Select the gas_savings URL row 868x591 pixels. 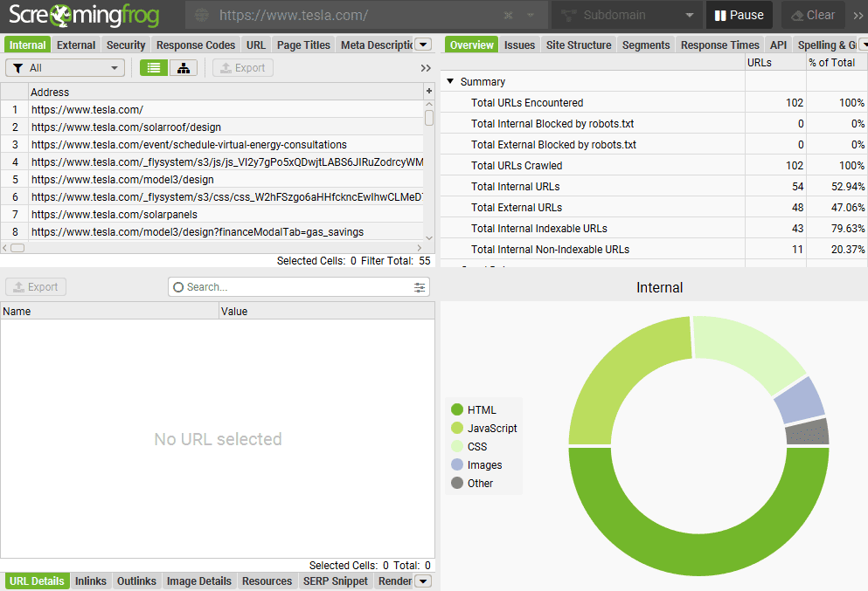tap(212, 232)
